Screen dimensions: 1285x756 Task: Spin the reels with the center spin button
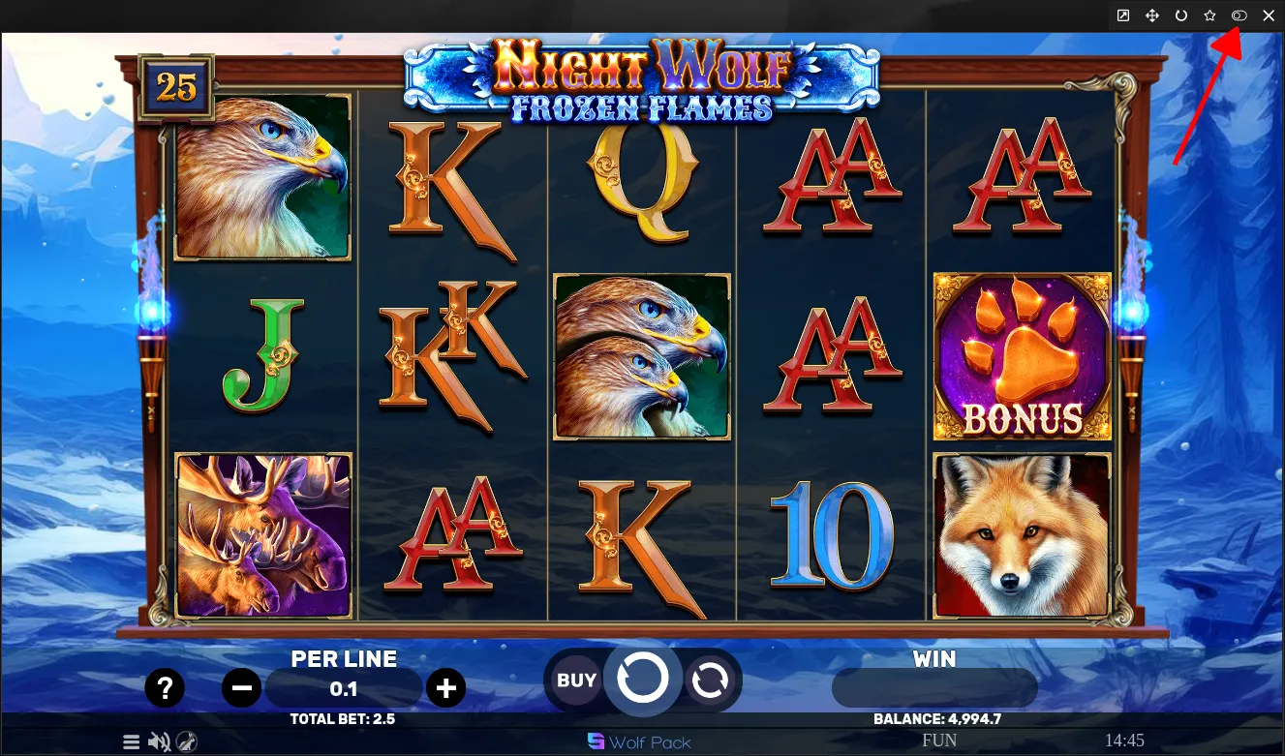[x=643, y=679]
